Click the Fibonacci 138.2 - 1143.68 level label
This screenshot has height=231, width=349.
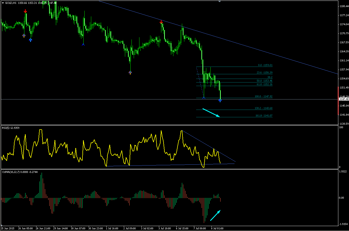[264, 108]
